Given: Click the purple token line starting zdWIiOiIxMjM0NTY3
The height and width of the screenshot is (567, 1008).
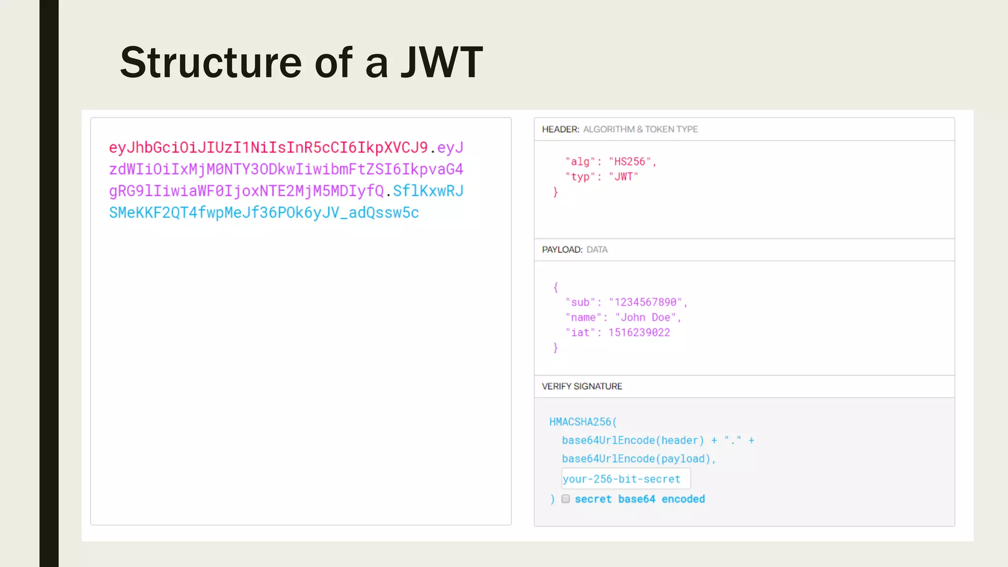Looking at the screenshot, I should coord(286,169).
